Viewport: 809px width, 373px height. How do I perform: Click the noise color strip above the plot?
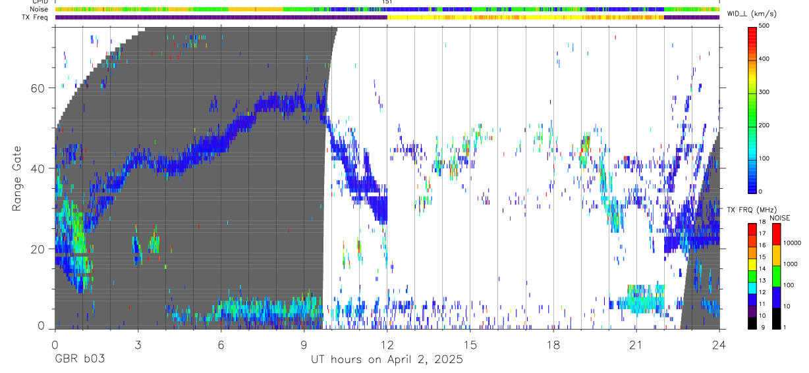(387, 9)
